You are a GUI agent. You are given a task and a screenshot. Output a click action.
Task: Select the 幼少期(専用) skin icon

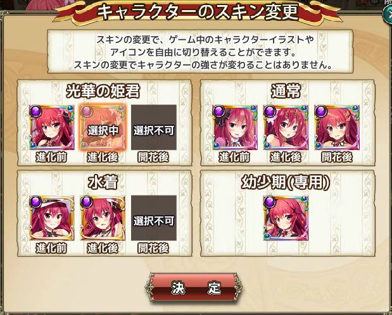pyautogui.click(x=286, y=218)
